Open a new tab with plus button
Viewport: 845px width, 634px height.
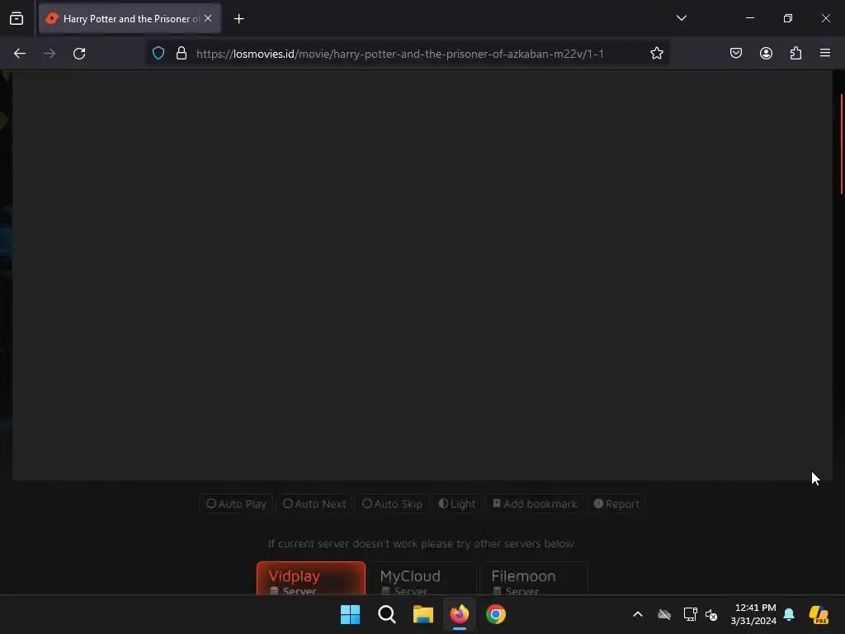[238, 19]
